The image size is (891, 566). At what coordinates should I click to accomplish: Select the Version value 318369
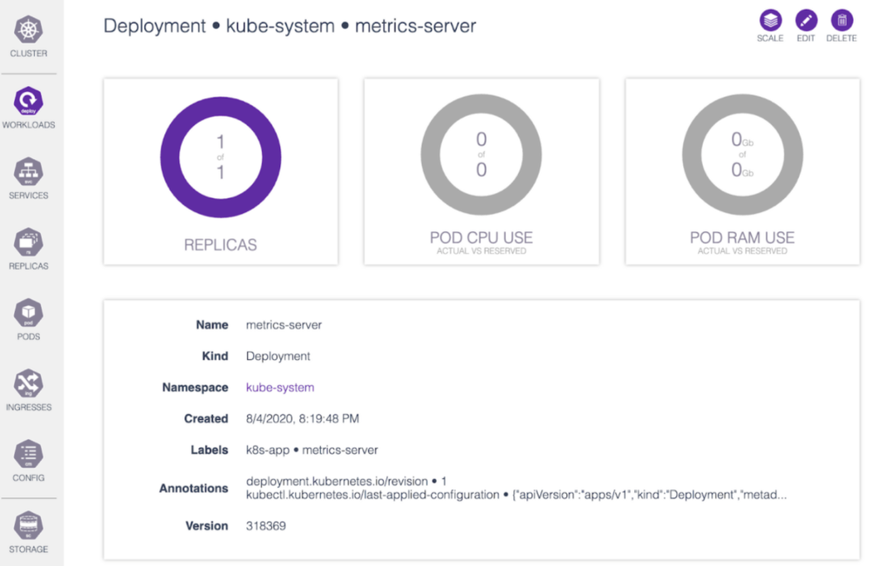[x=264, y=525]
